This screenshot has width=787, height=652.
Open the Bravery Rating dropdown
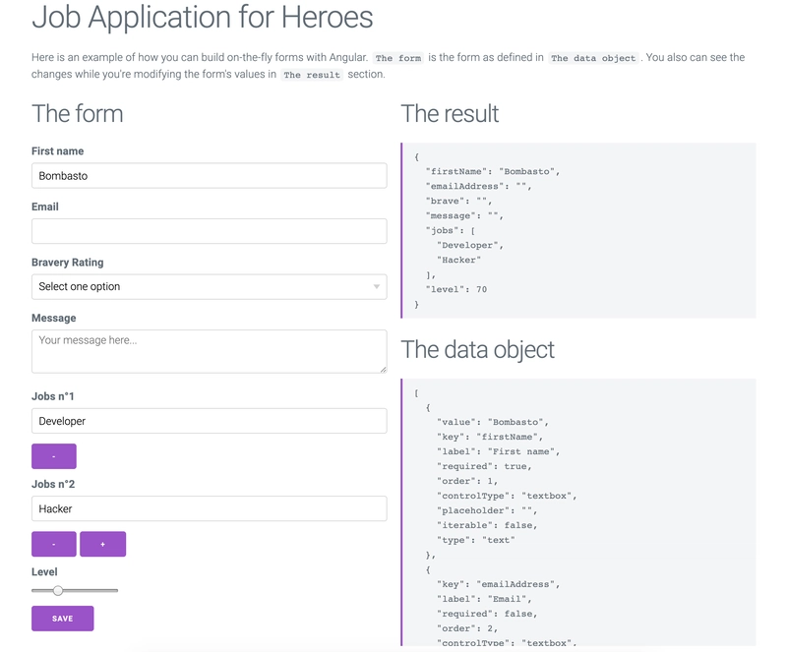[209, 286]
